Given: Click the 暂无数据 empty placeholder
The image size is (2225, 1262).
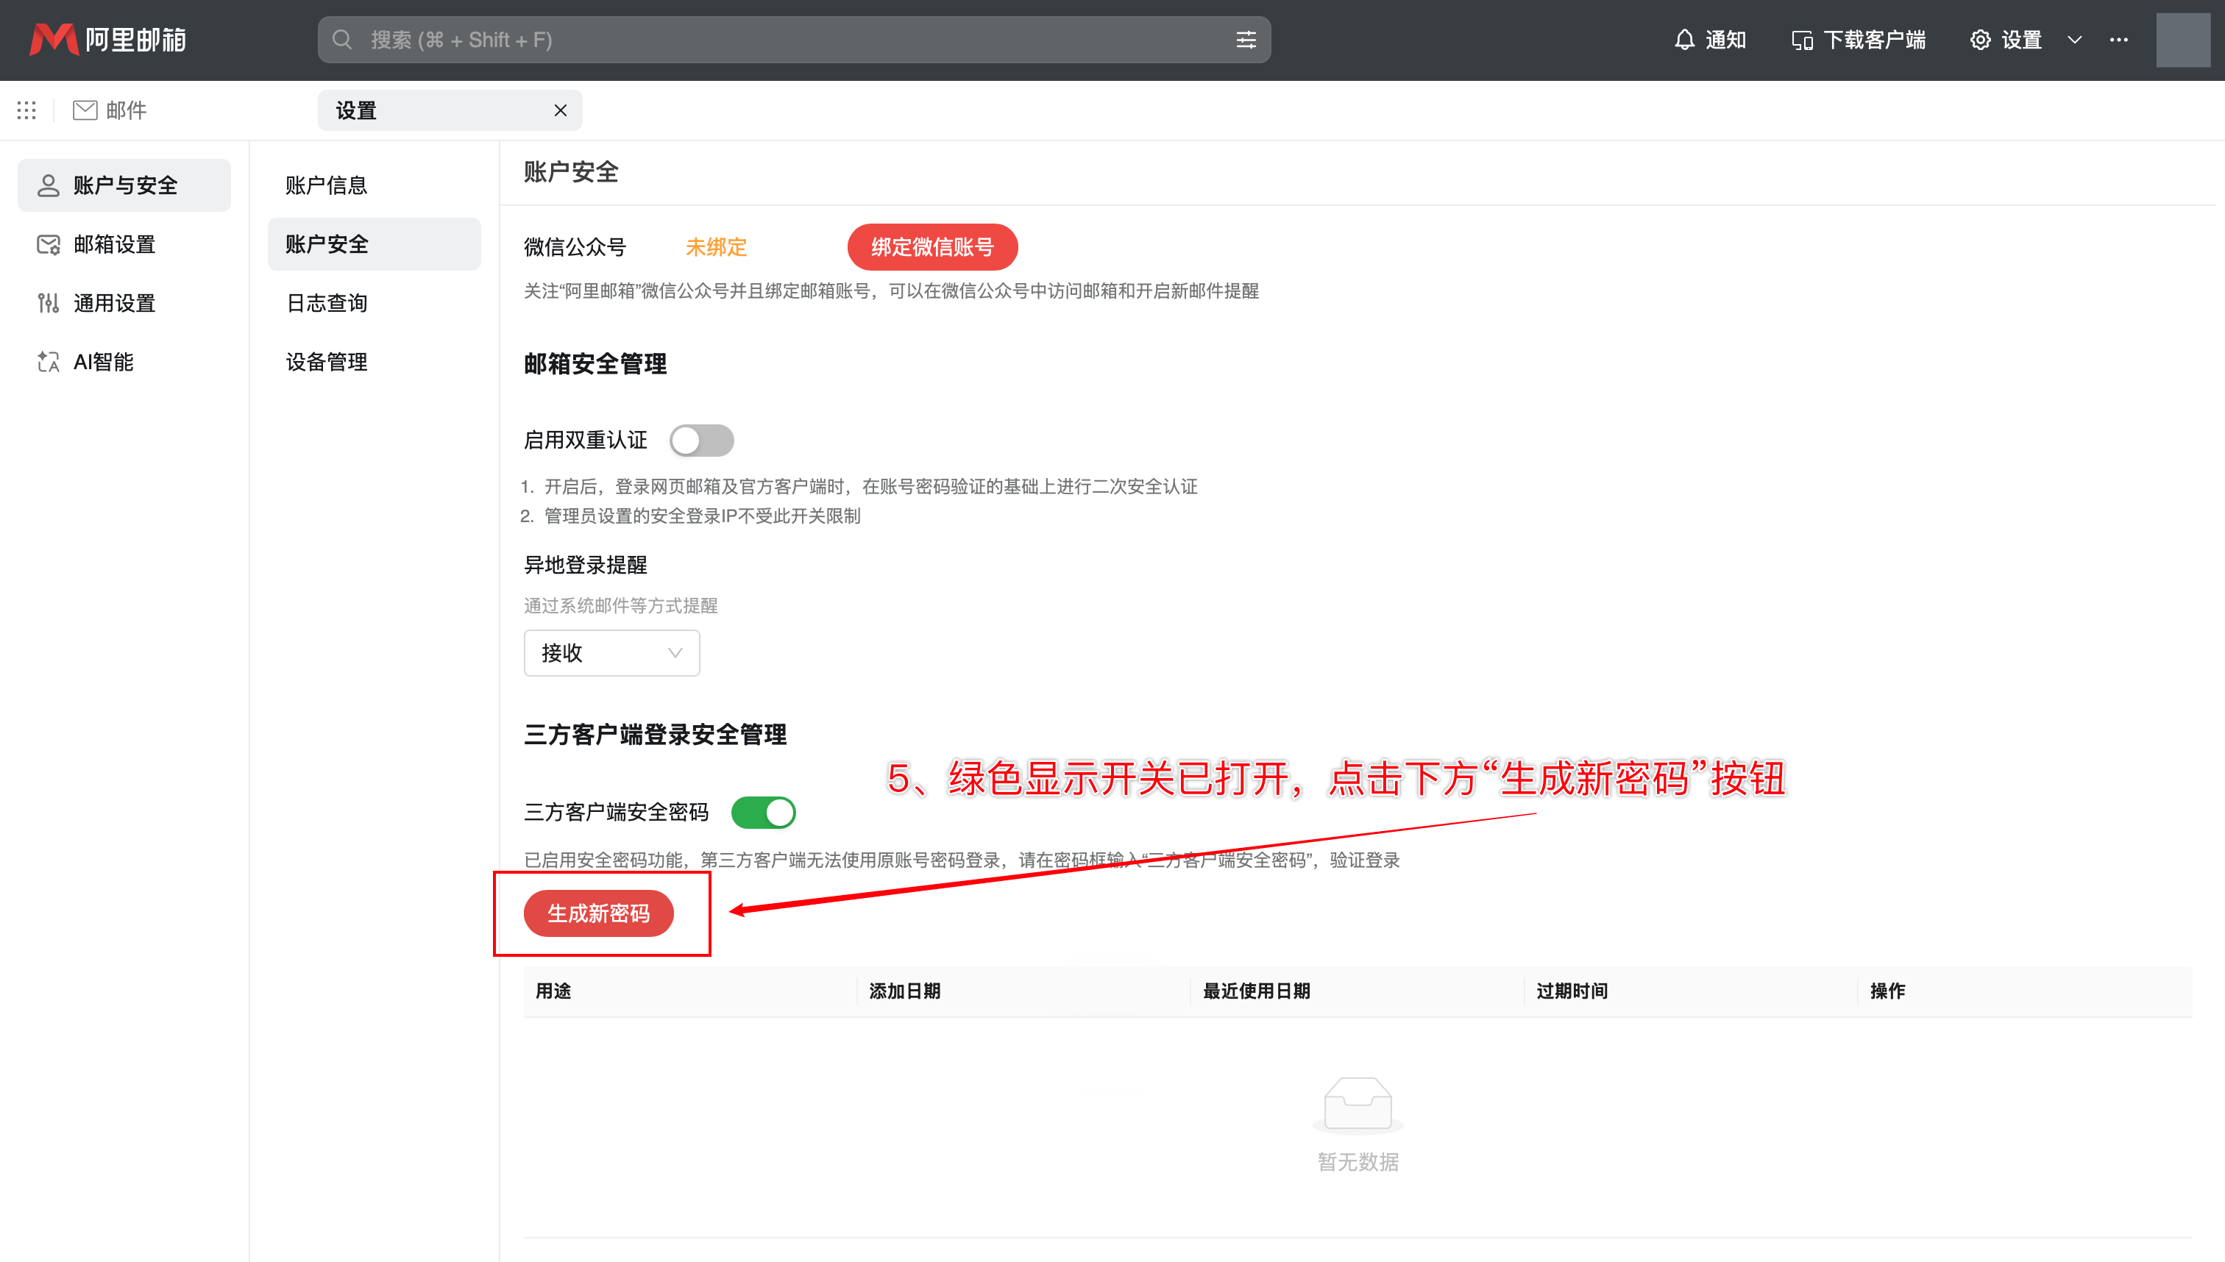Looking at the screenshot, I should (1358, 1124).
